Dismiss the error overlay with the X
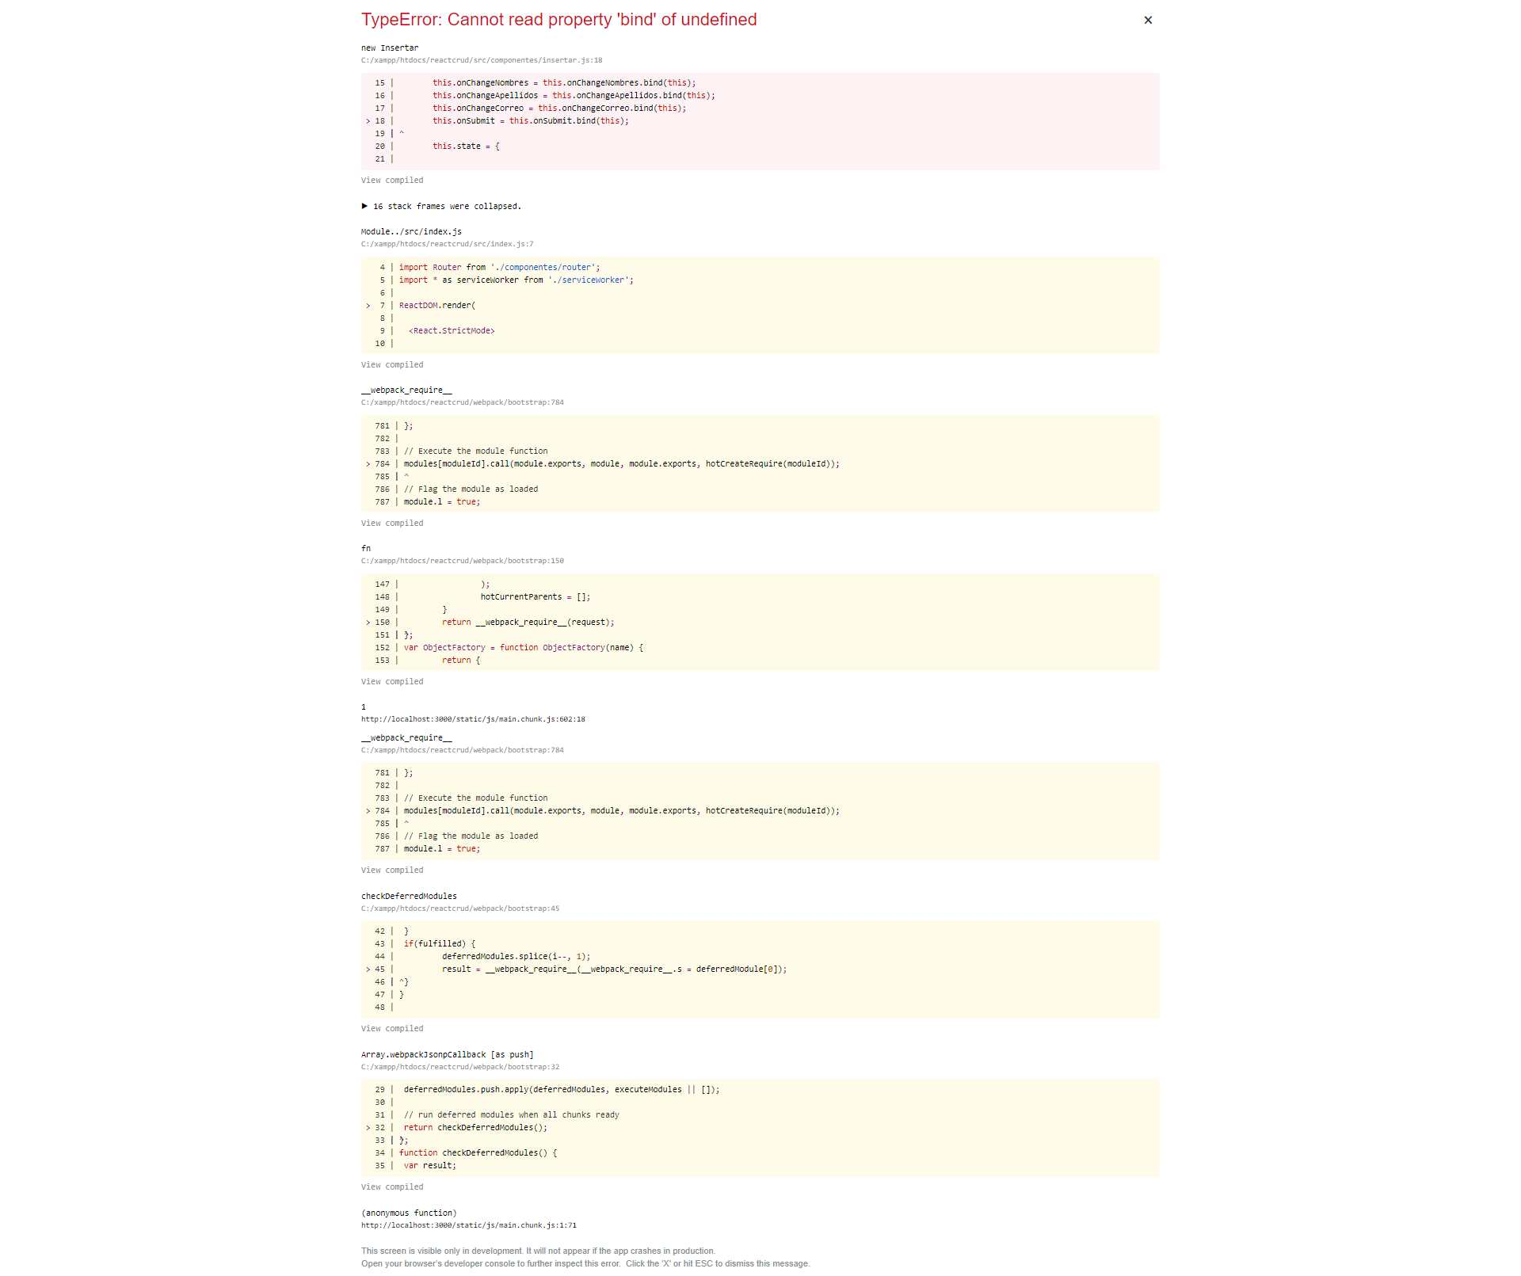The width and height of the screenshot is (1521, 1276). tap(1148, 20)
